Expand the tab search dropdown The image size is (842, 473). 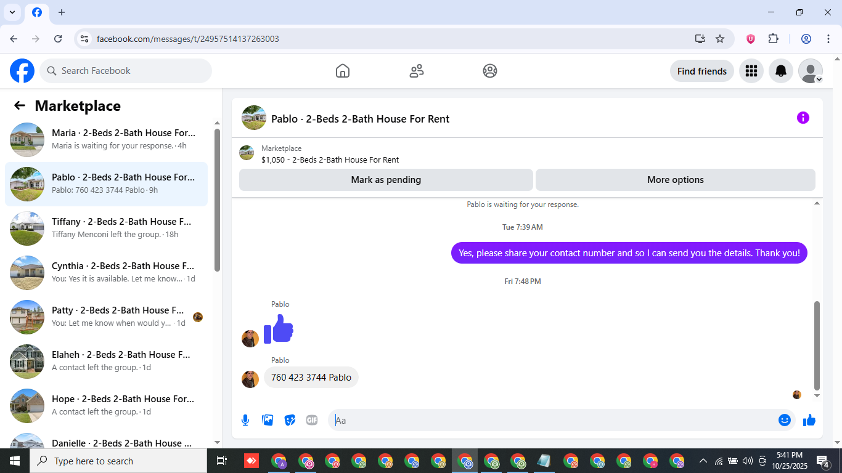(12, 12)
